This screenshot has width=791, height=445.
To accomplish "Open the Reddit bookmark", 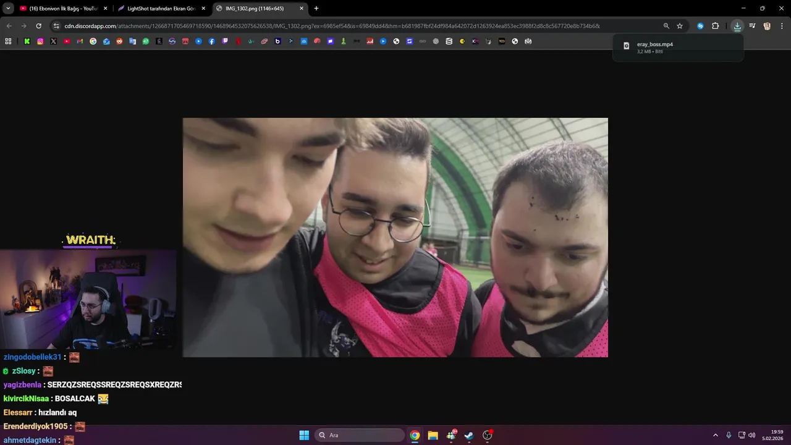I will (119, 41).
